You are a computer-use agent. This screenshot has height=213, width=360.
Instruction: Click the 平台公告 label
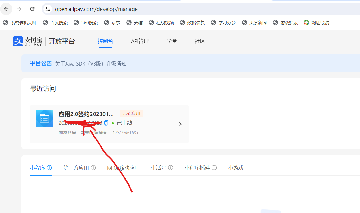click(x=41, y=63)
